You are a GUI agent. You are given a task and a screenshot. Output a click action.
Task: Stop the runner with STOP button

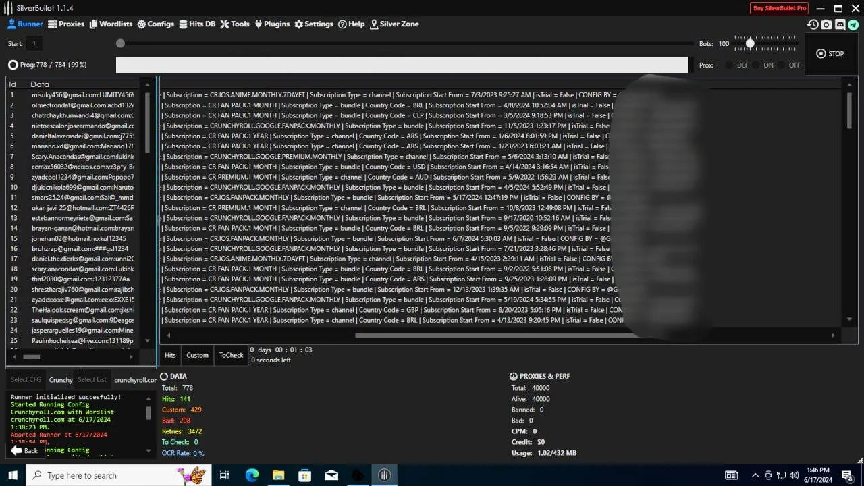(x=830, y=53)
